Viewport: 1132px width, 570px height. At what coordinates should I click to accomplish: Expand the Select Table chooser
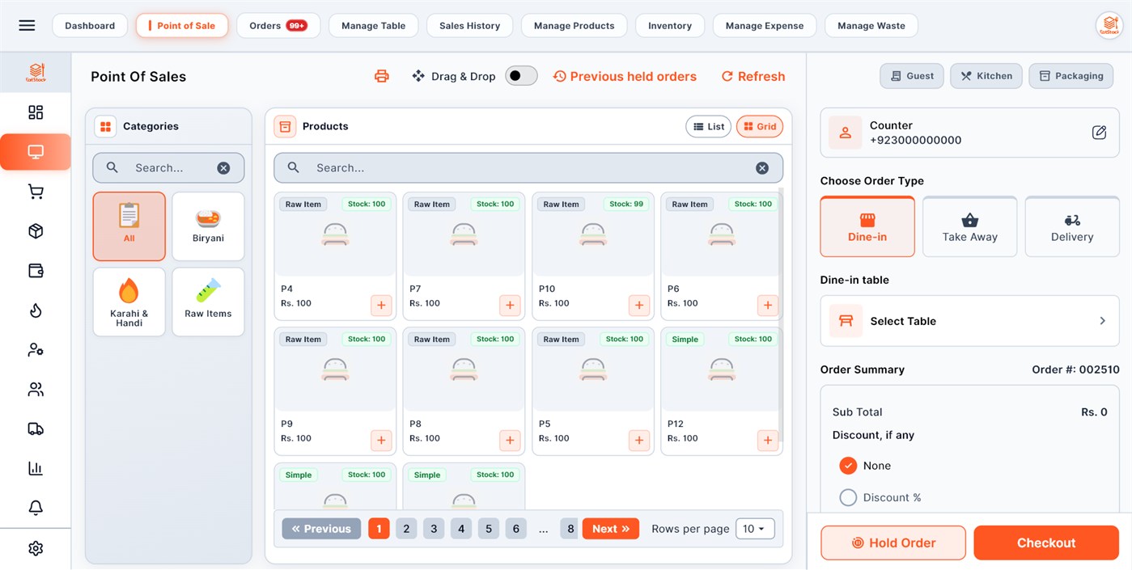(970, 321)
